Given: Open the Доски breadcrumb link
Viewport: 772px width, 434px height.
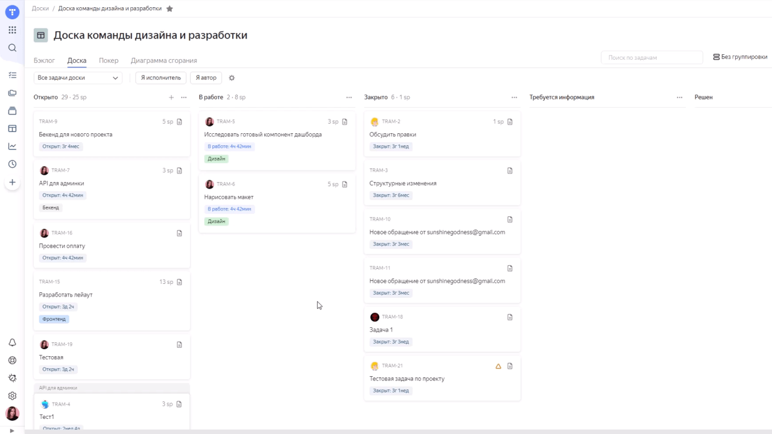Looking at the screenshot, I should point(40,8).
